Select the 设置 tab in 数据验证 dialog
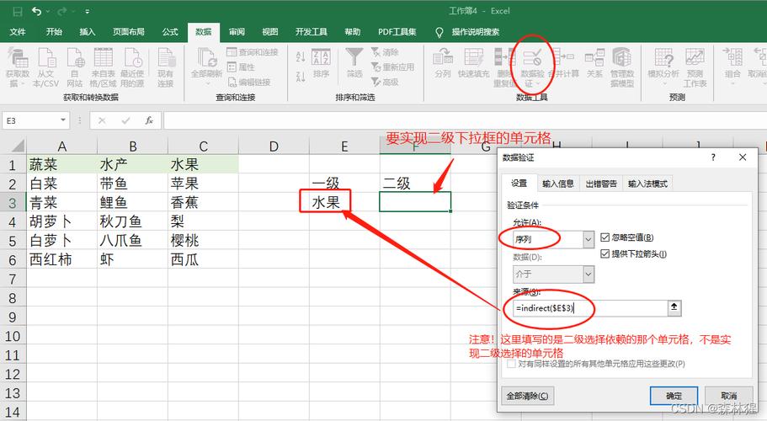 coord(519,183)
